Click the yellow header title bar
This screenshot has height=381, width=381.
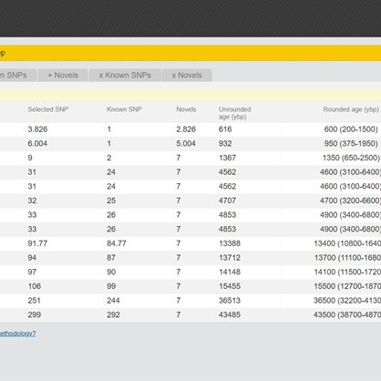coord(190,53)
